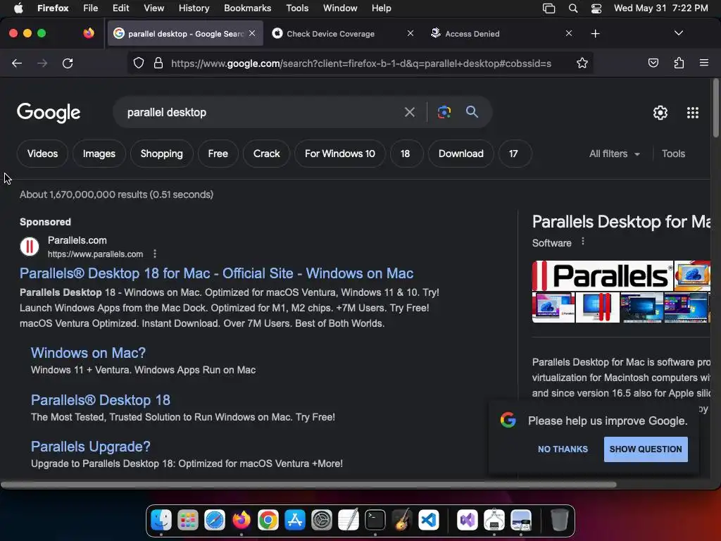Click the Firefox View icon in tab bar
The width and height of the screenshot is (721, 541).
click(88, 33)
